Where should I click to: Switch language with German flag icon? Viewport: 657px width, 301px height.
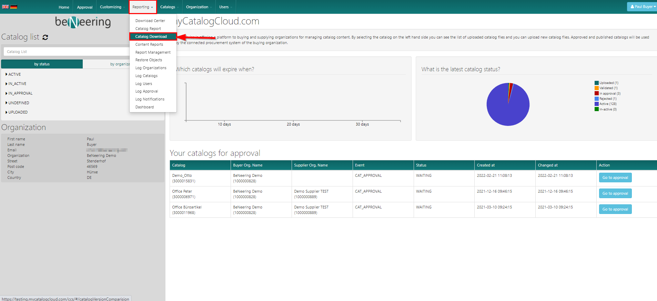coord(14,7)
